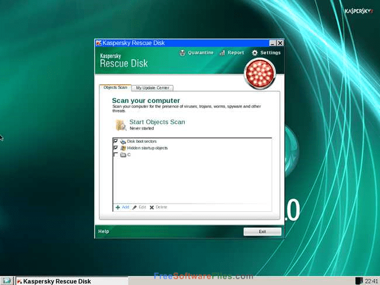Click the system tray icon beside the clock
380x285 pixels.
(360, 281)
